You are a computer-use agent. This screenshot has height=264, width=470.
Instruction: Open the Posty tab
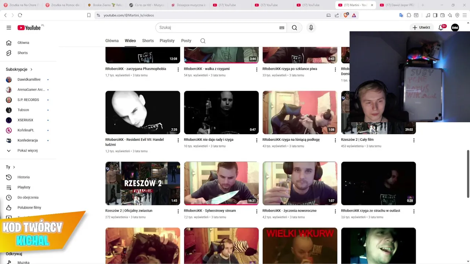(186, 41)
